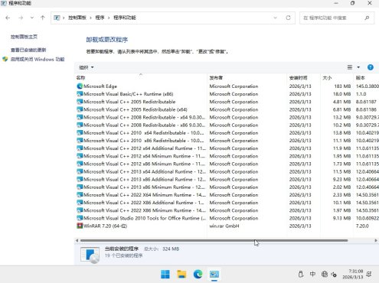The image size is (379, 283).
Task: Open the network globe tray icon
Action: 325,275
